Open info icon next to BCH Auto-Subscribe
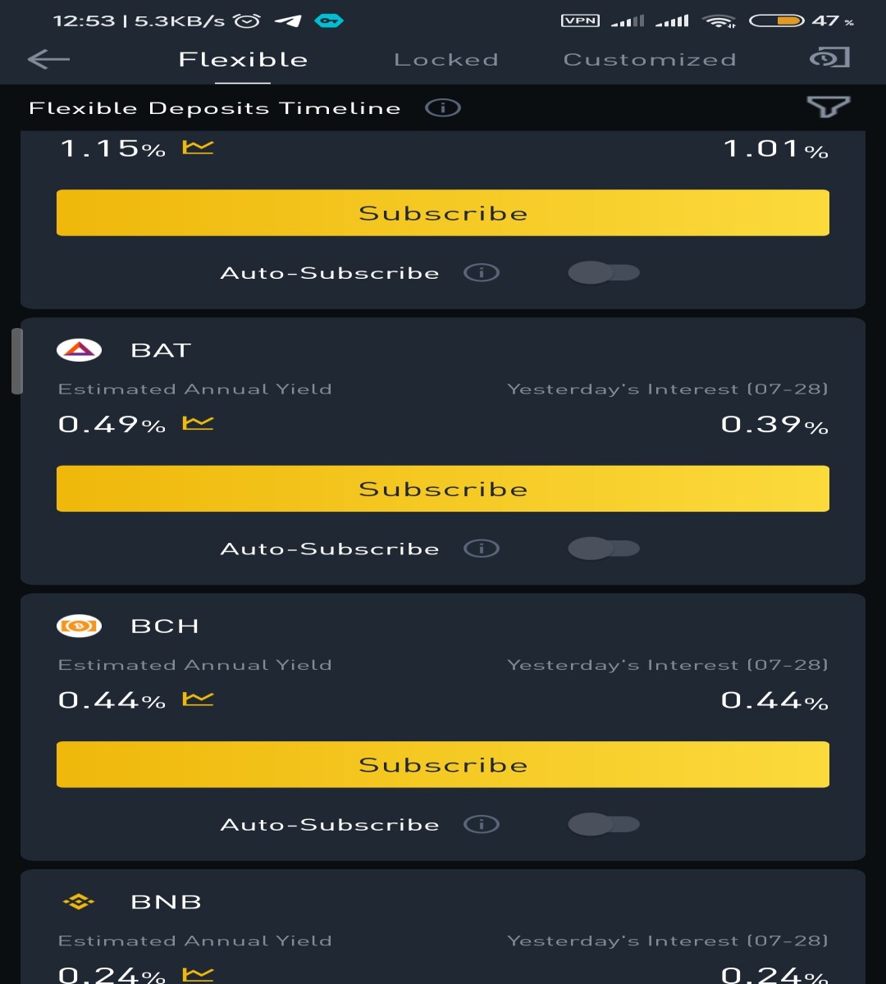Viewport: 886px width, 984px height. (x=482, y=824)
